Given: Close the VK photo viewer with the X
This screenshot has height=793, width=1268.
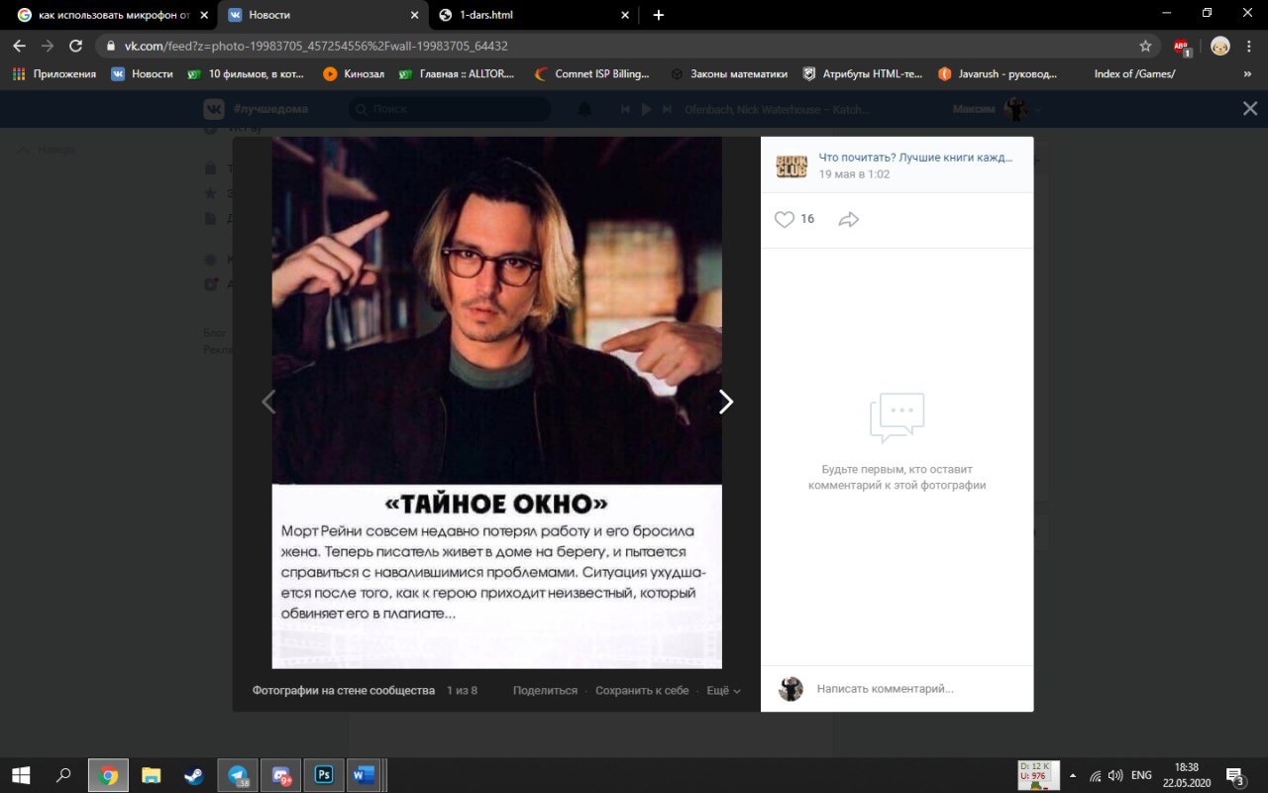Looking at the screenshot, I should (x=1250, y=109).
